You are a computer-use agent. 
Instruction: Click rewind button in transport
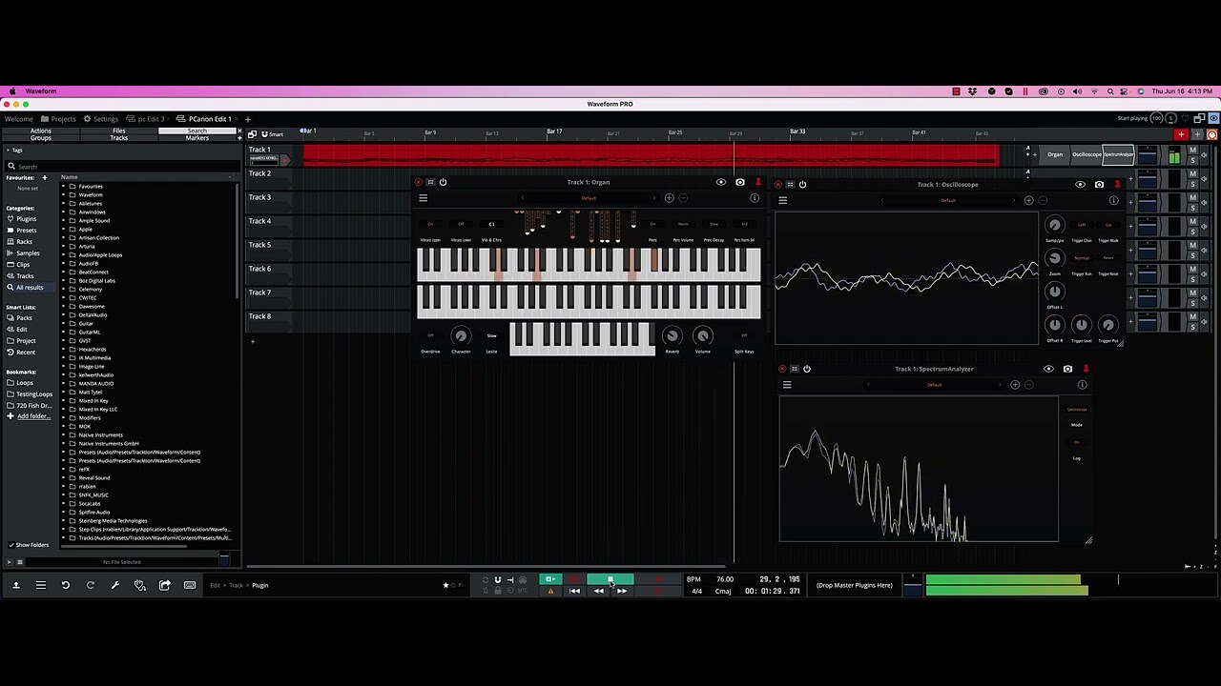point(598,591)
